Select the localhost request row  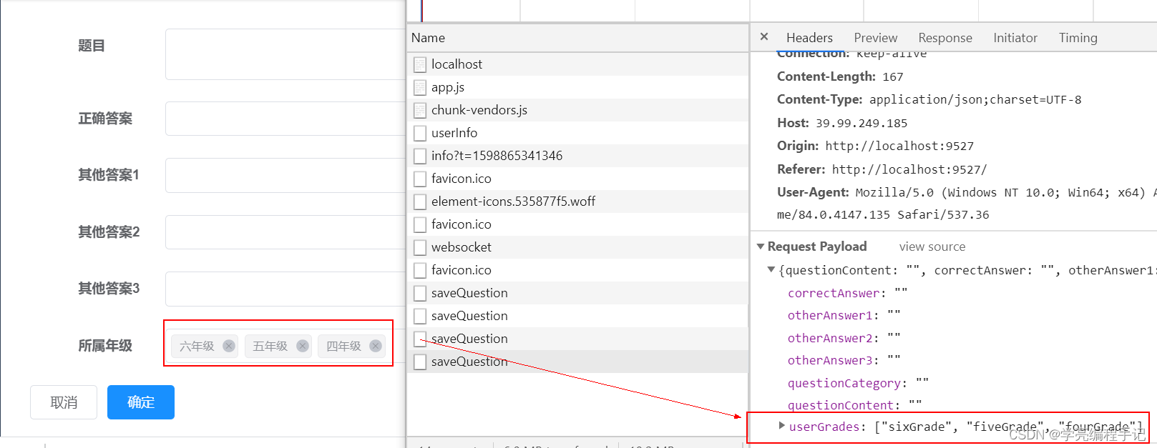(x=578, y=64)
